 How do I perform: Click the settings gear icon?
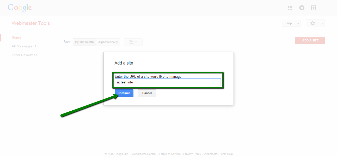tap(313, 23)
